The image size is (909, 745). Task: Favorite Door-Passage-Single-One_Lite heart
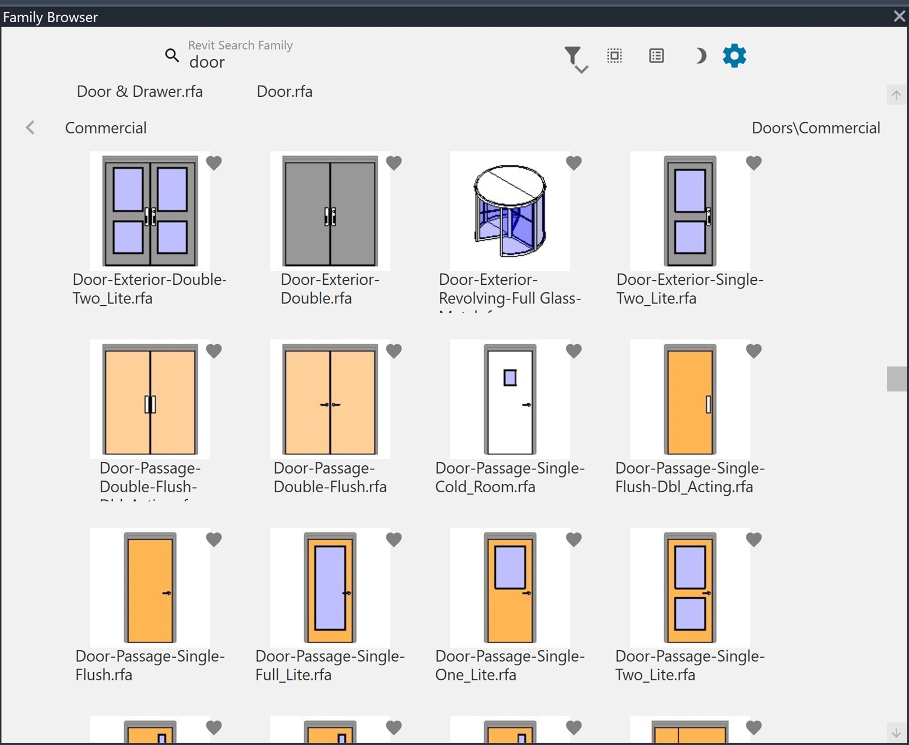574,540
